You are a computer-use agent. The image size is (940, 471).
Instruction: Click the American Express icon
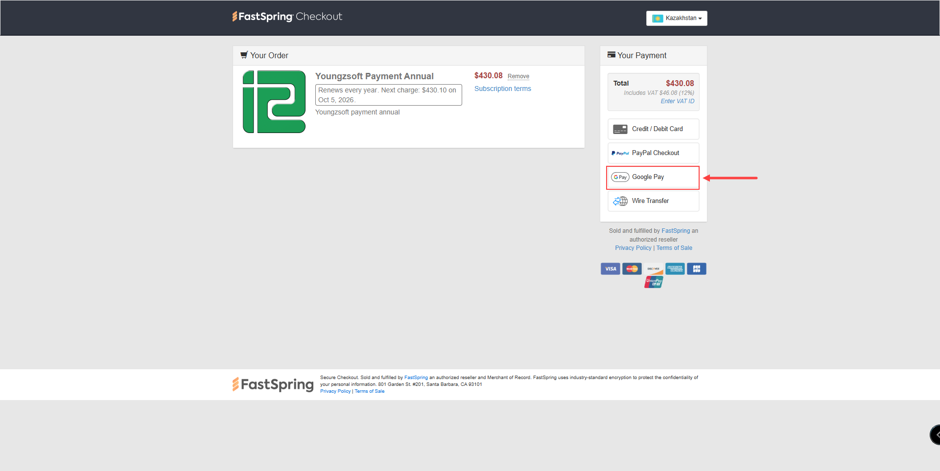(675, 269)
